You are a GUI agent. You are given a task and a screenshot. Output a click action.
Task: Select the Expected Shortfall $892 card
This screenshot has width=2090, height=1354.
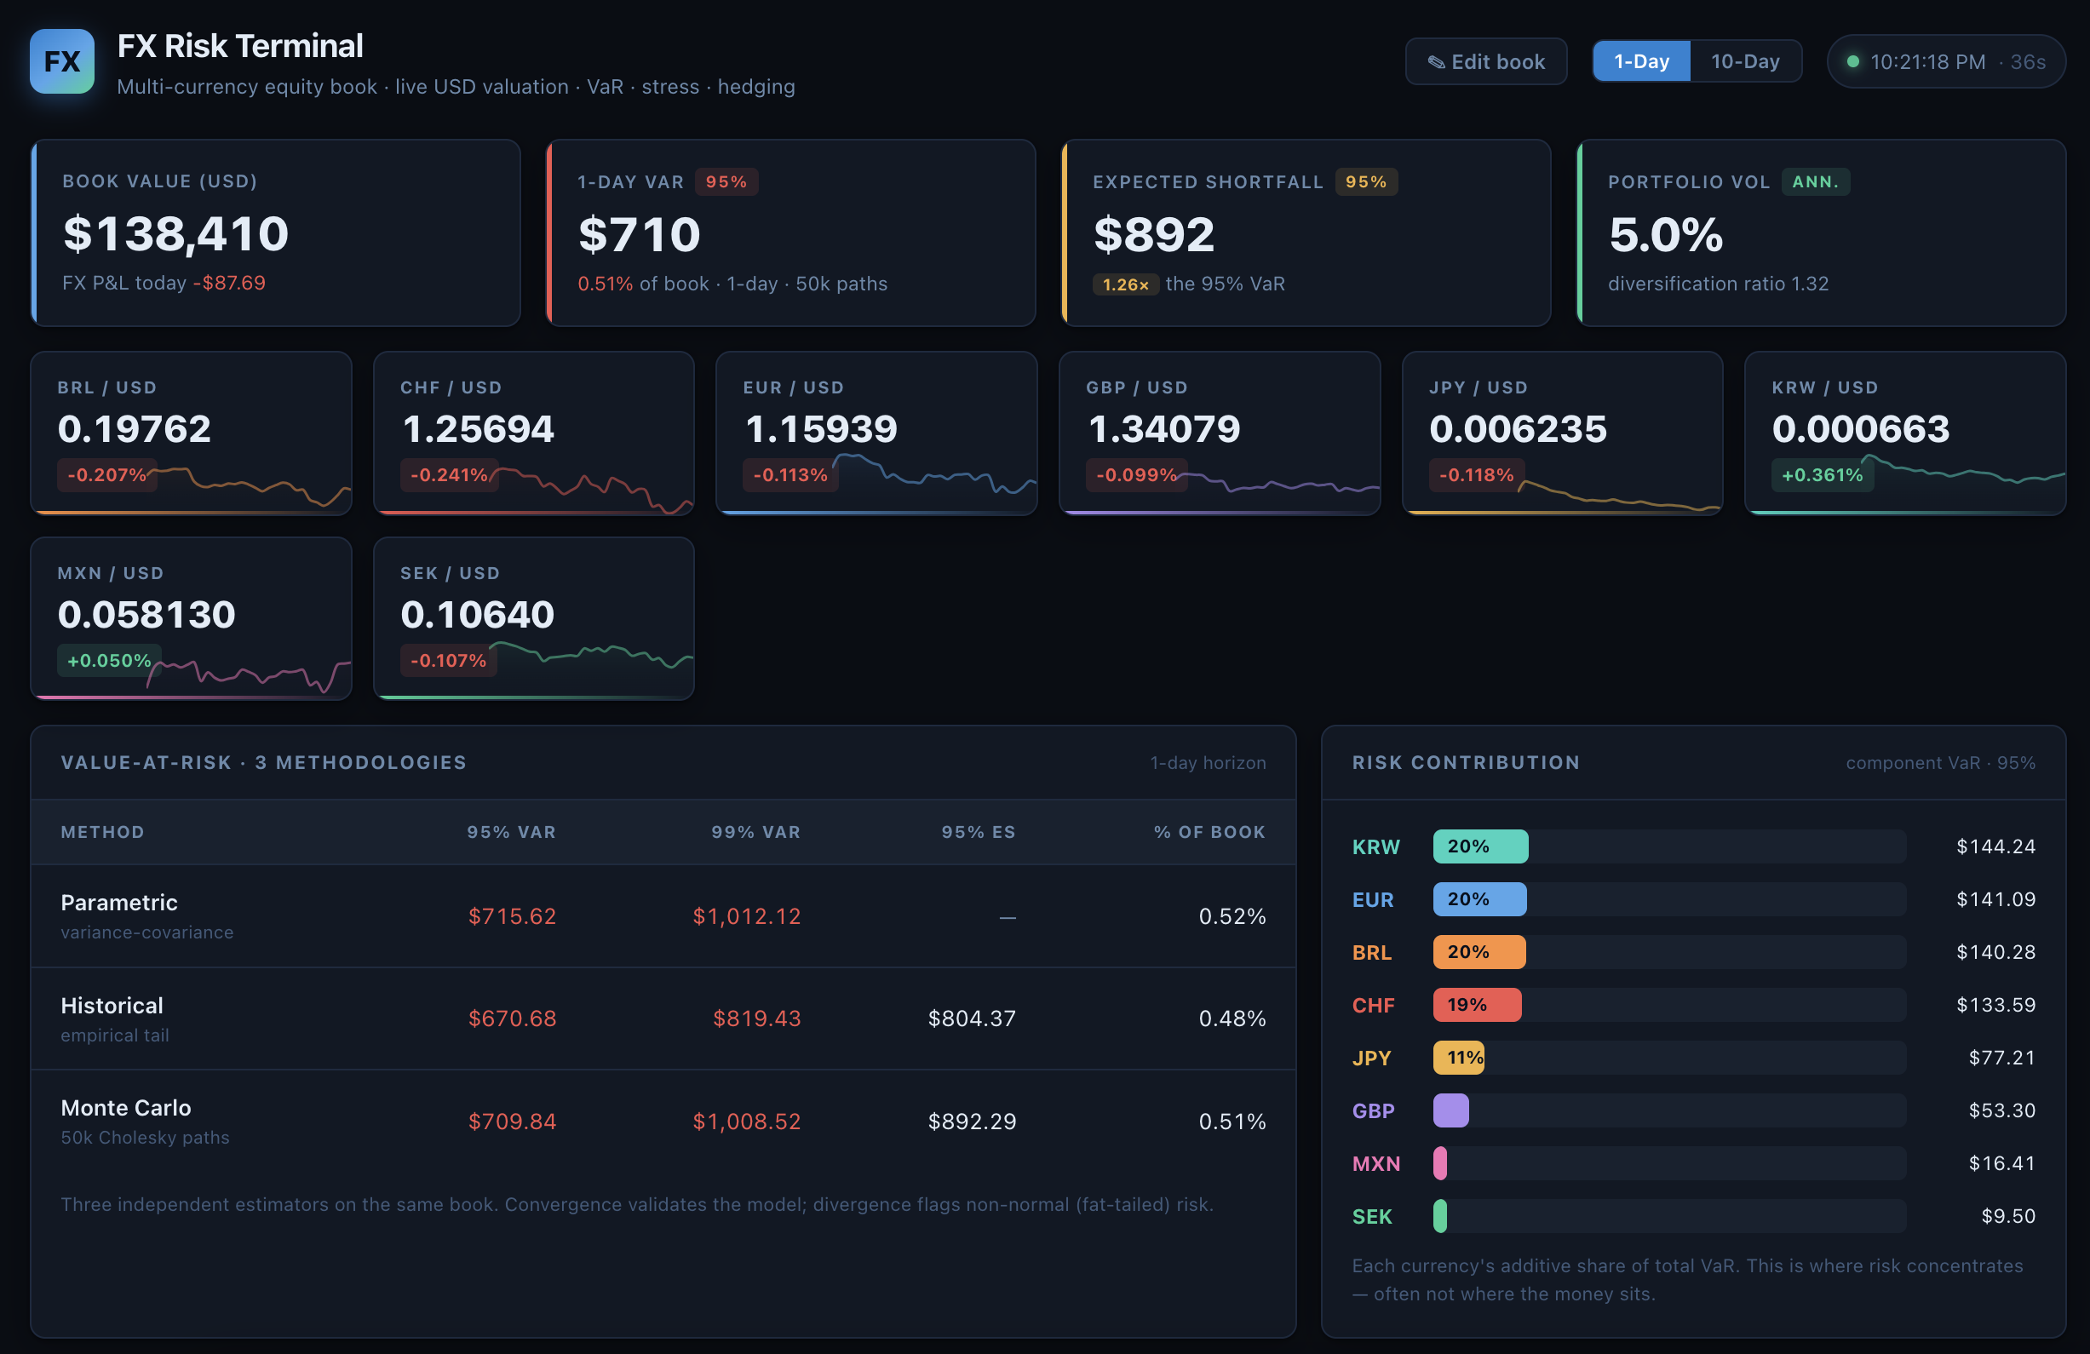[1306, 232]
